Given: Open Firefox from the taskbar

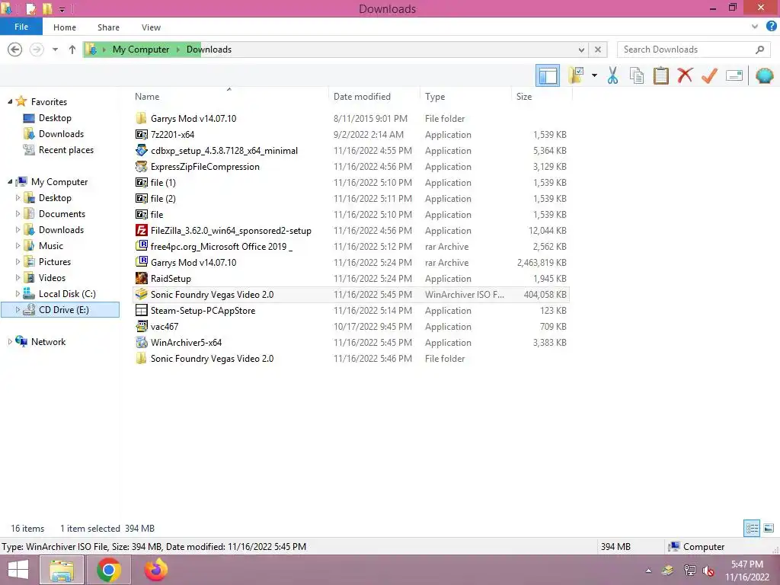Looking at the screenshot, I should (x=155, y=570).
